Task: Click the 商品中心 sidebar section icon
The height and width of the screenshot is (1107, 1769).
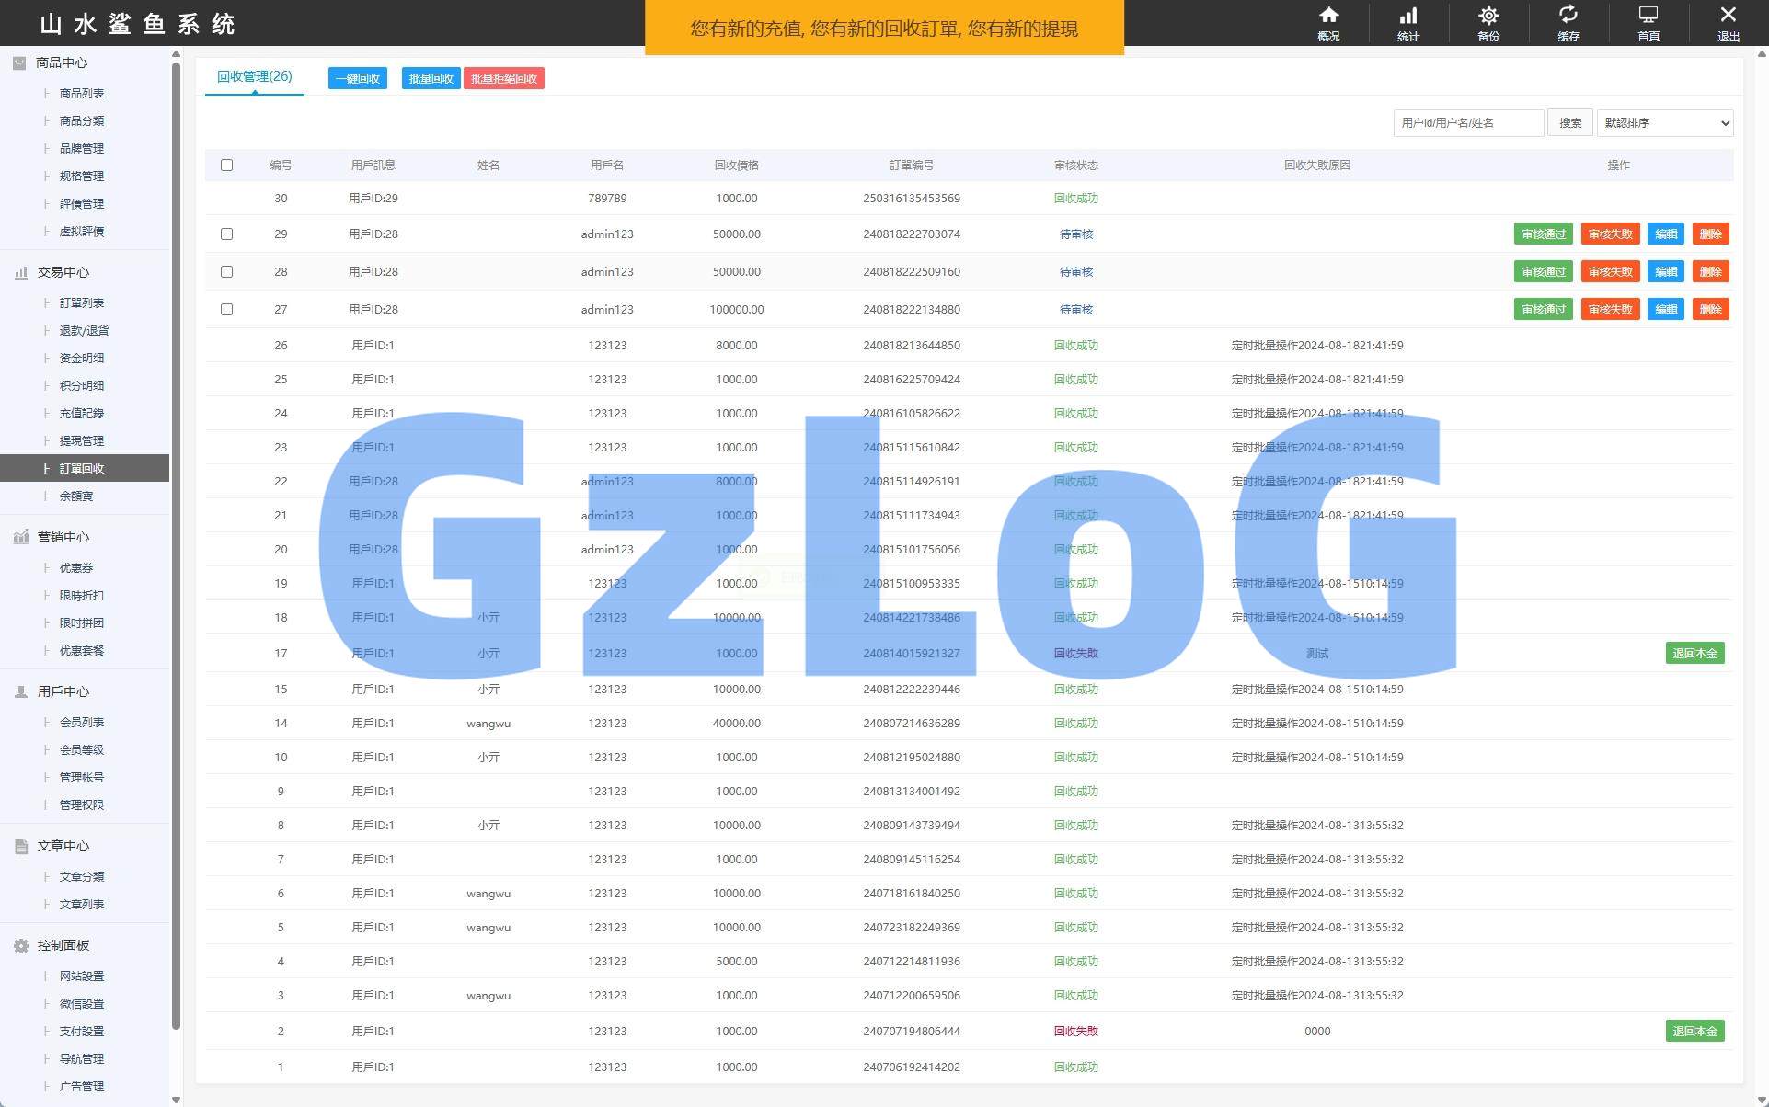Action: [19, 63]
